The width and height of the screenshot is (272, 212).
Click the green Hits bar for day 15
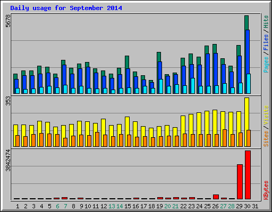pyautogui.click(x=127, y=62)
